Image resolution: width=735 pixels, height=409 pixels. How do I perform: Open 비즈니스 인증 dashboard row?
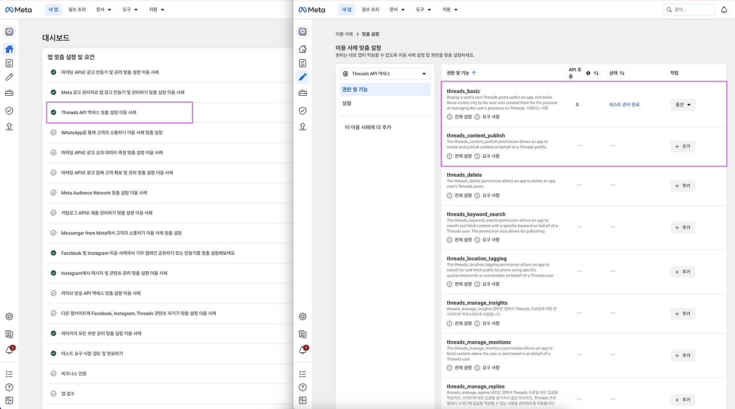pos(171,373)
